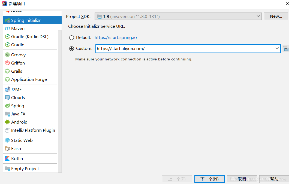The height and width of the screenshot is (184, 289).
Task: Click the download icon beside Custom URL
Action: click(x=285, y=48)
